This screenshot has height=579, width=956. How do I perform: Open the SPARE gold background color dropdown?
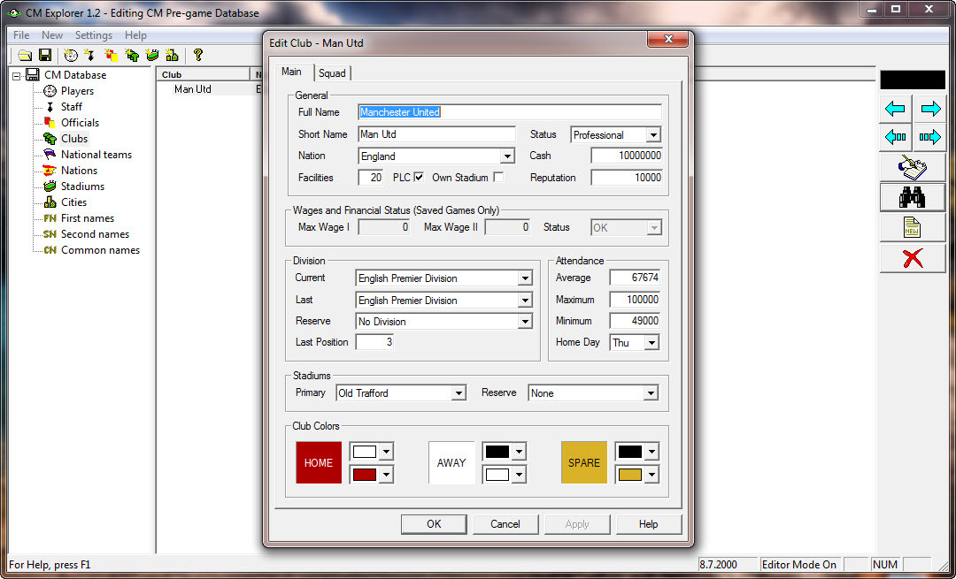click(652, 475)
